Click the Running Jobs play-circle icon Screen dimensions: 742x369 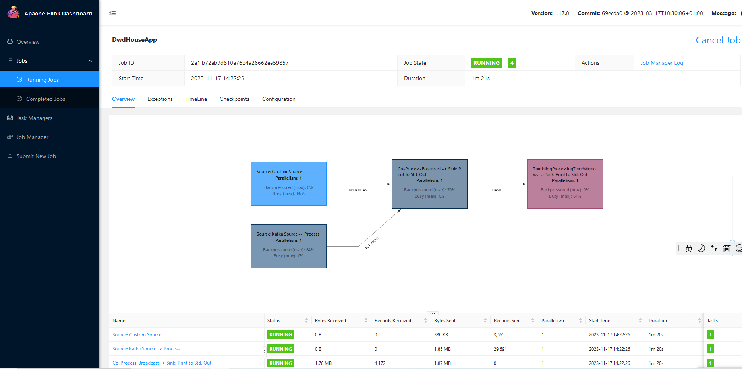point(19,80)
